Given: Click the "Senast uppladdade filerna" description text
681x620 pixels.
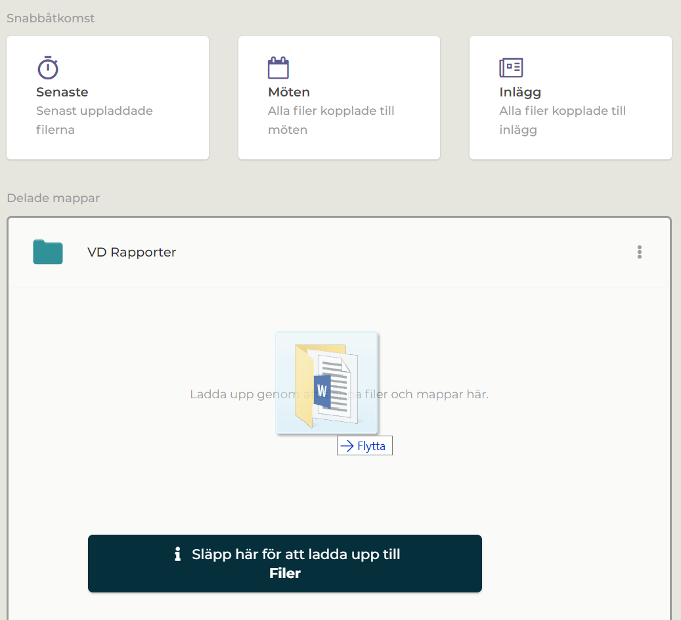Looking at the screenshot, I should pyautogui.click(x=94, y=120).
